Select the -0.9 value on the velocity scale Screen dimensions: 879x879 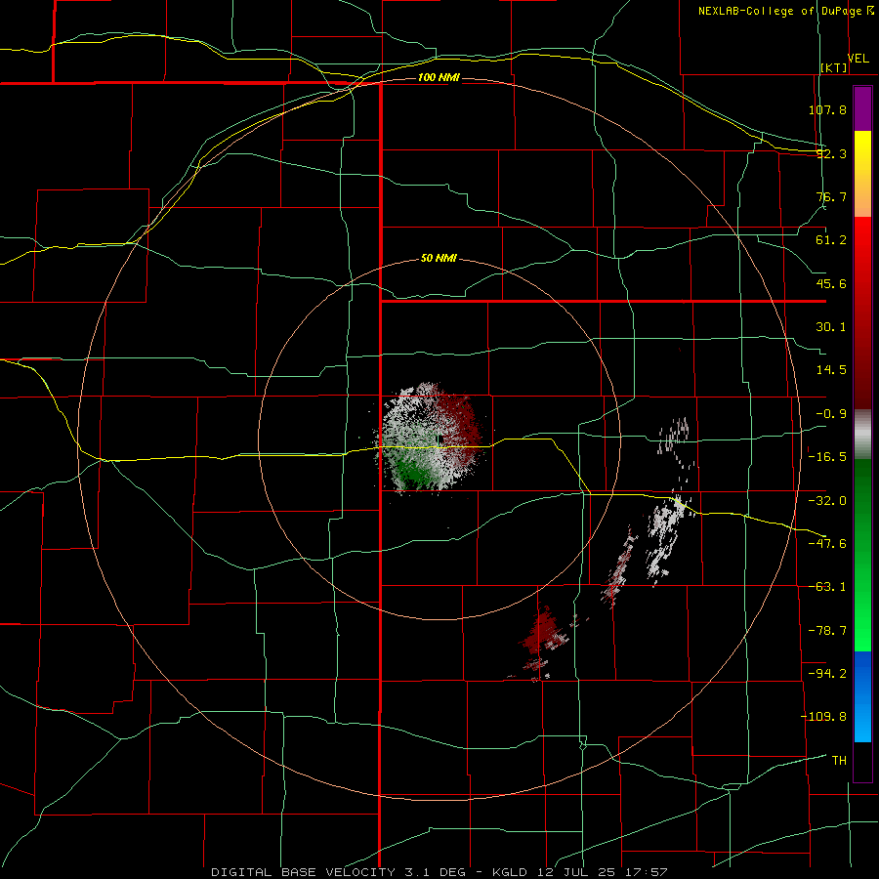point(831,414)
